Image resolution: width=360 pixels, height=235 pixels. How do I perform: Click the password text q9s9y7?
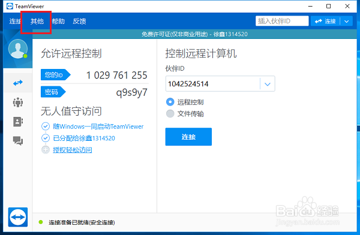click(x=132, y=92)
